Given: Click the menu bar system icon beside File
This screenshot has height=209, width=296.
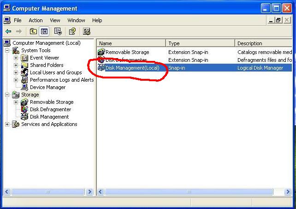Looking at the screenshot, I should 7,20.
